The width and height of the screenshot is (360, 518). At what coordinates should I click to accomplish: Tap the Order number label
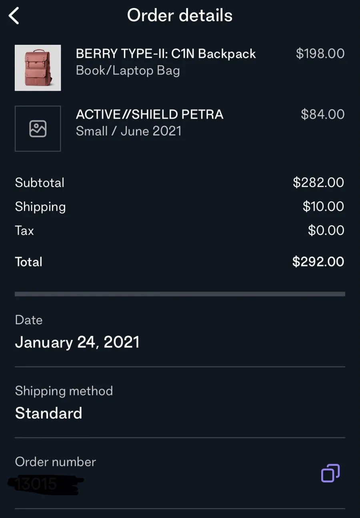56,462
